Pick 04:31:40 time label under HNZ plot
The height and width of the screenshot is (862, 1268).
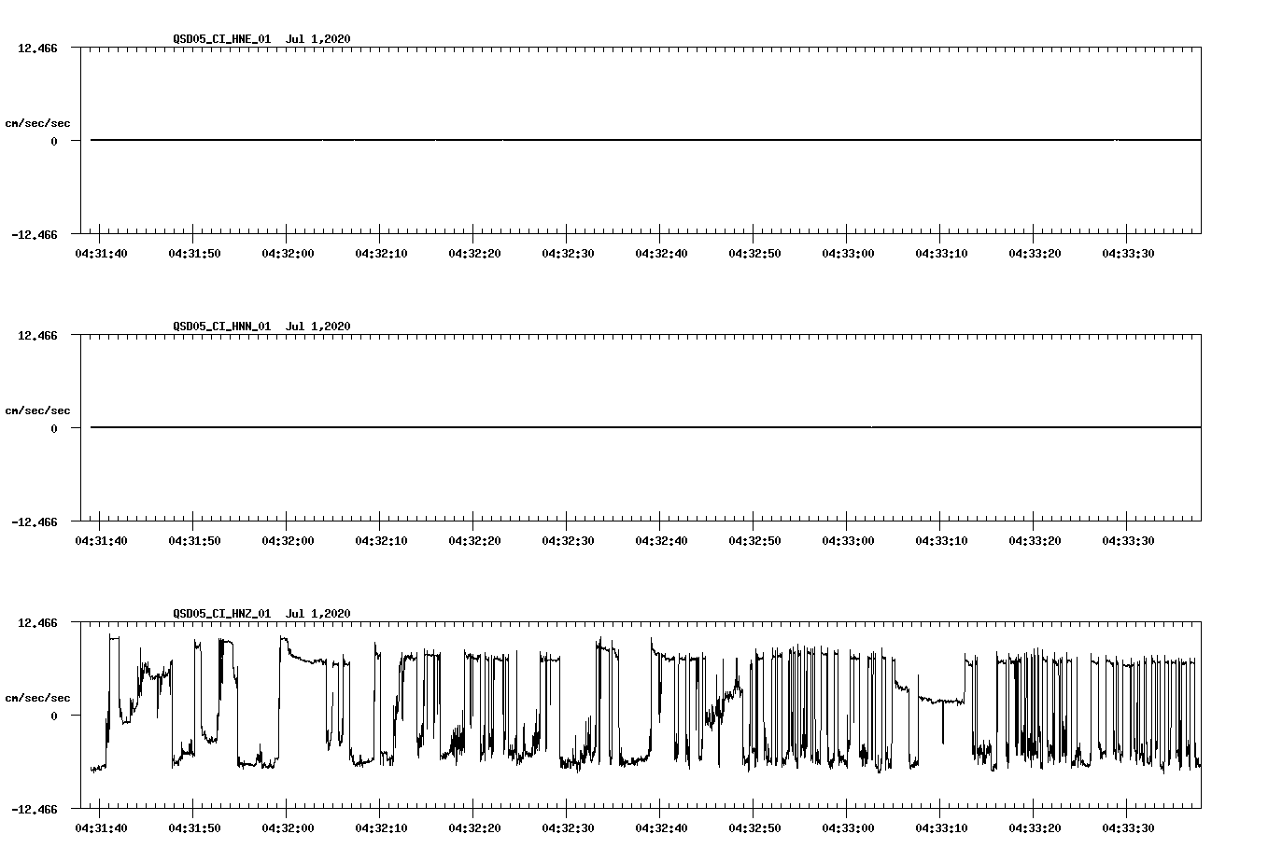(x=101, y=828)
